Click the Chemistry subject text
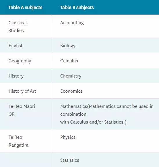Image resolution: width=159 pixels, height=167 pixels. 71,76
